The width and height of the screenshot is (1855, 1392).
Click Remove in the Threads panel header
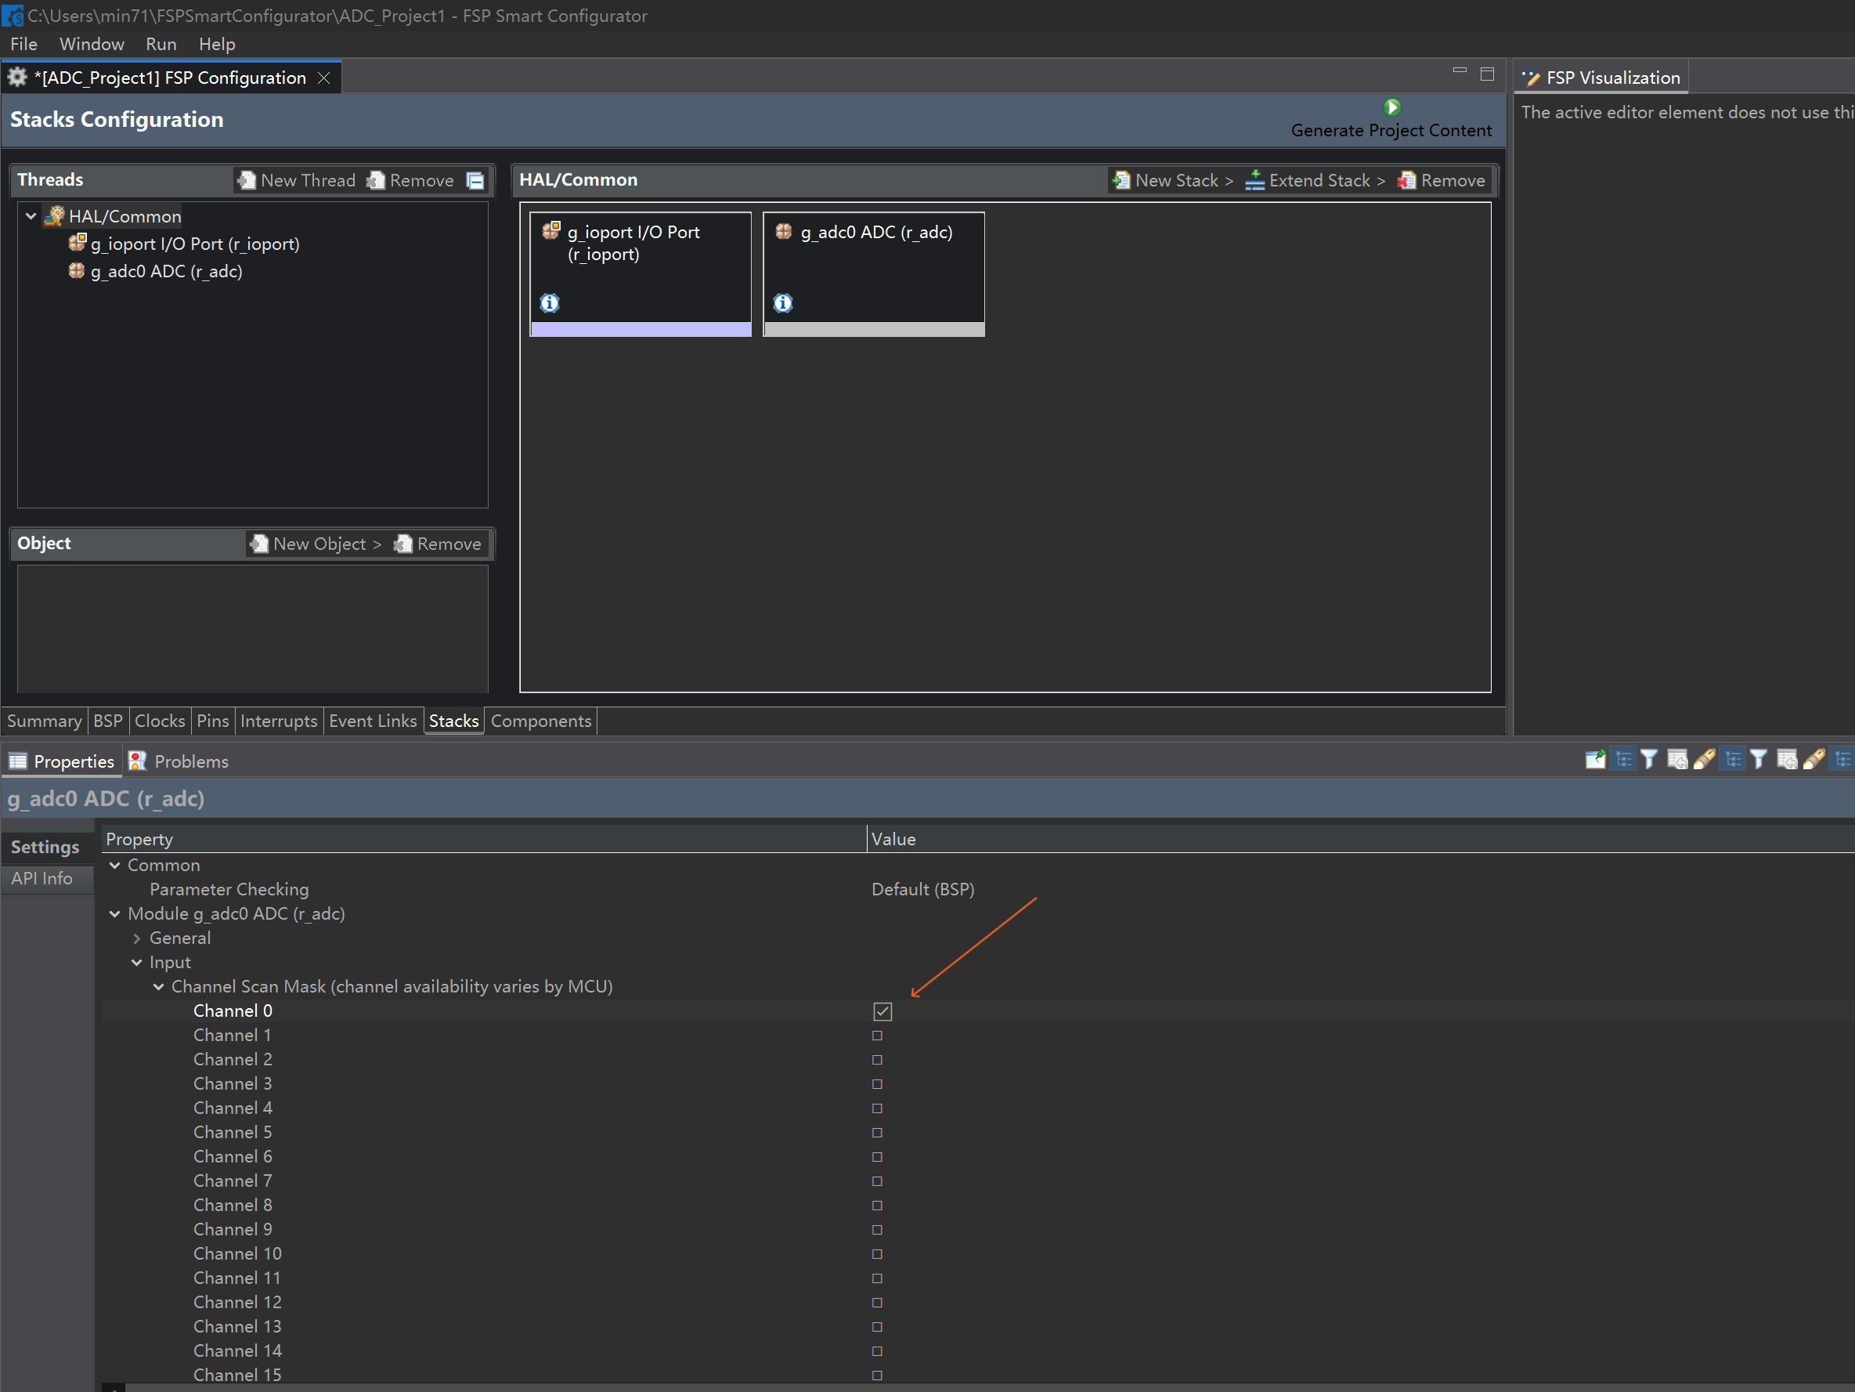(x=411, y=180)
